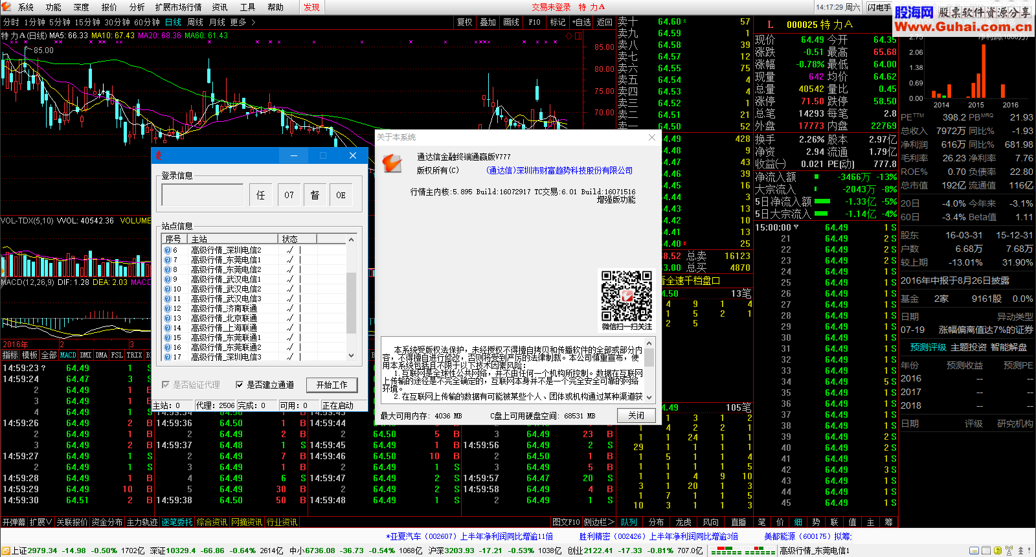The image size is (1036, 557).
Task: Click the 复权 toolbar button
Action: 464,22
